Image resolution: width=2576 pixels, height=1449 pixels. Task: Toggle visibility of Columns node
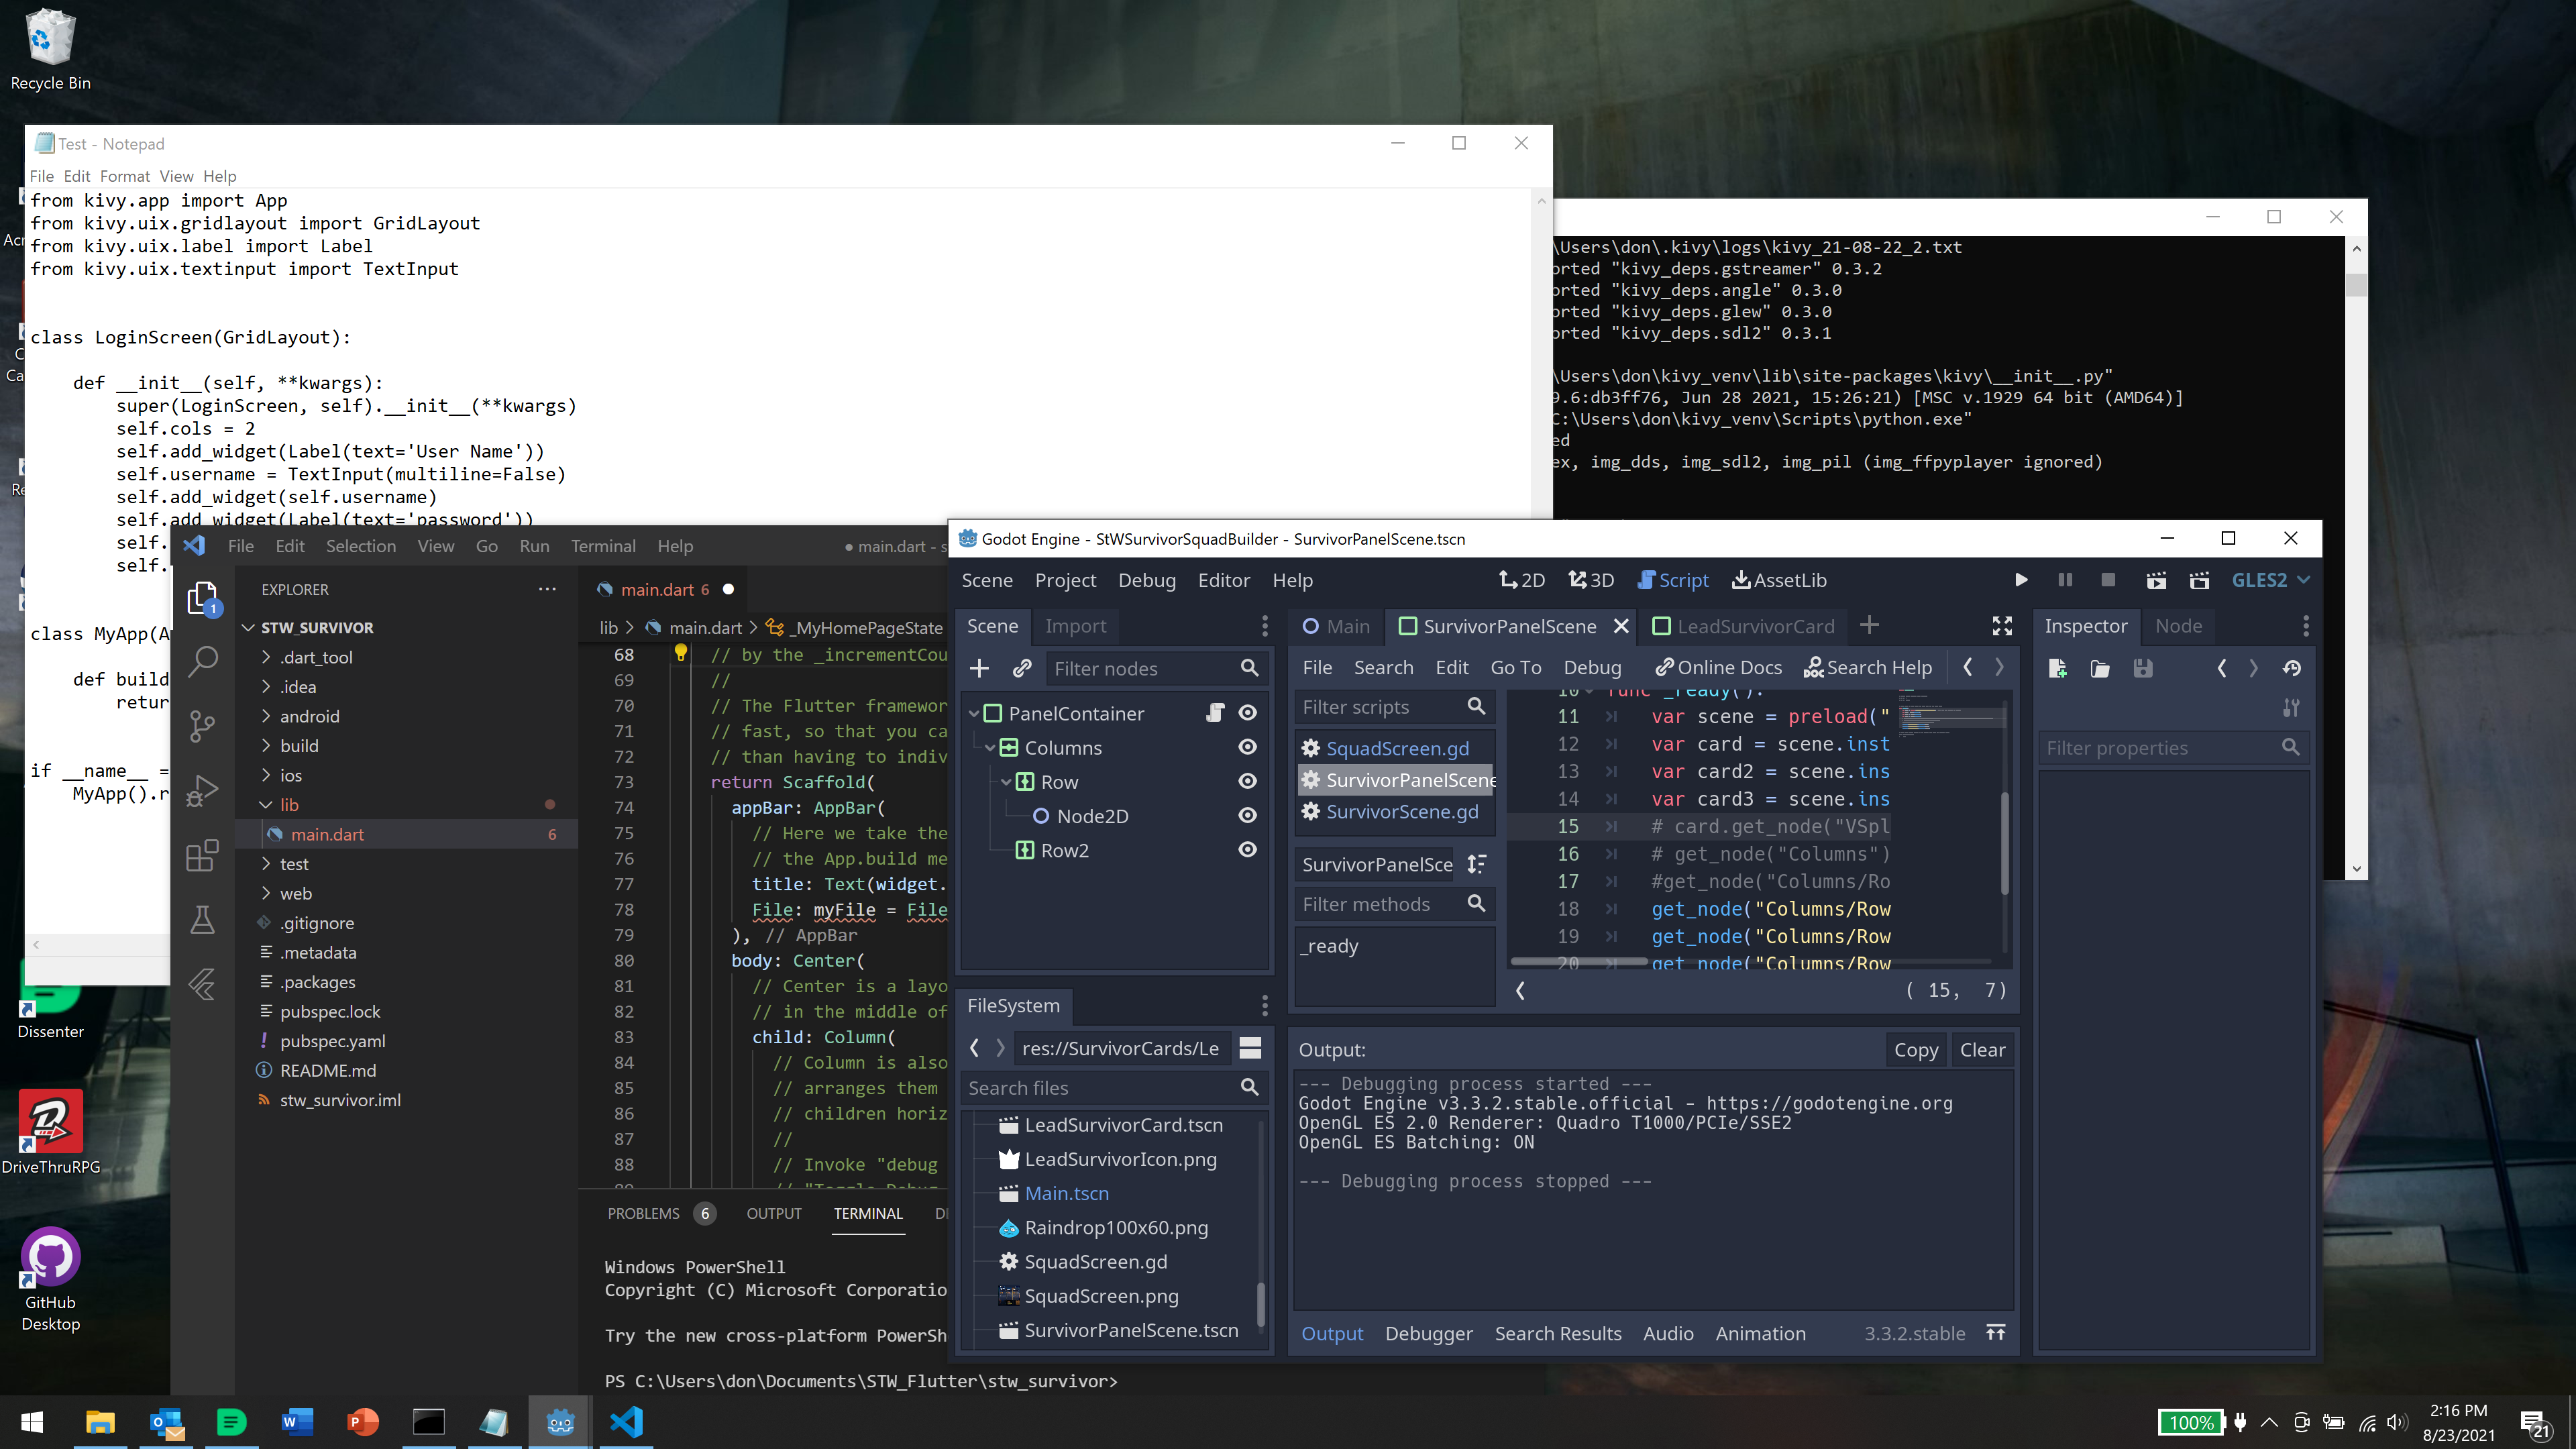coord(1248,747)
